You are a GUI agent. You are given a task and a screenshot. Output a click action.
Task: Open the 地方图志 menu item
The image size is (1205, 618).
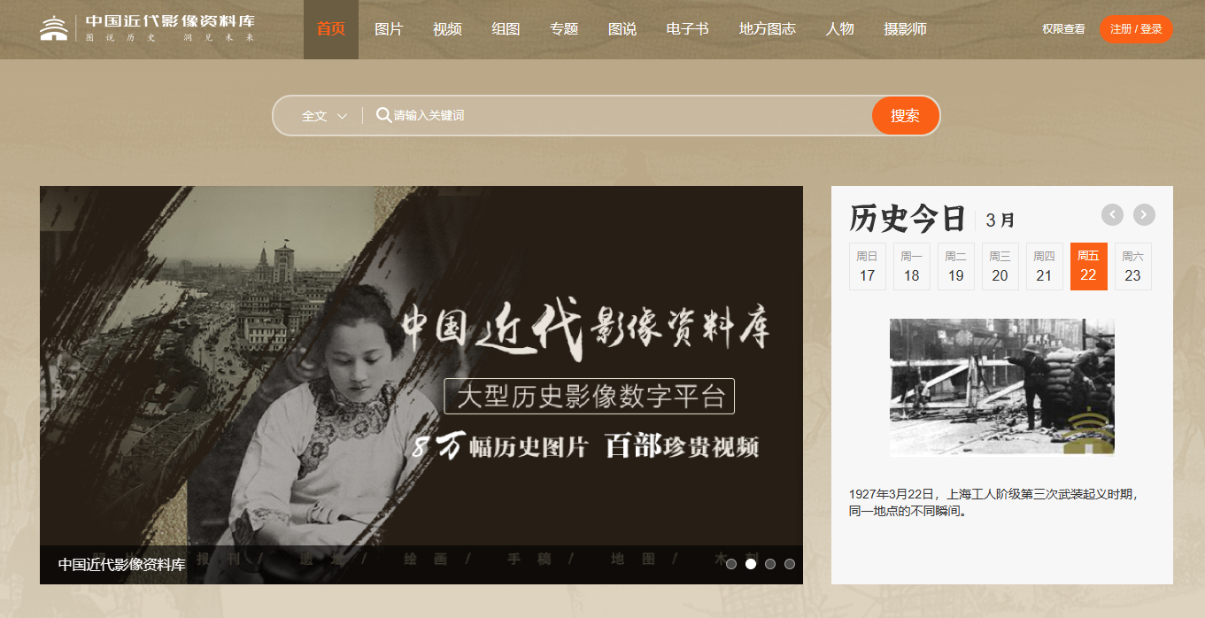pyautogui.click(x=768, y=29)
